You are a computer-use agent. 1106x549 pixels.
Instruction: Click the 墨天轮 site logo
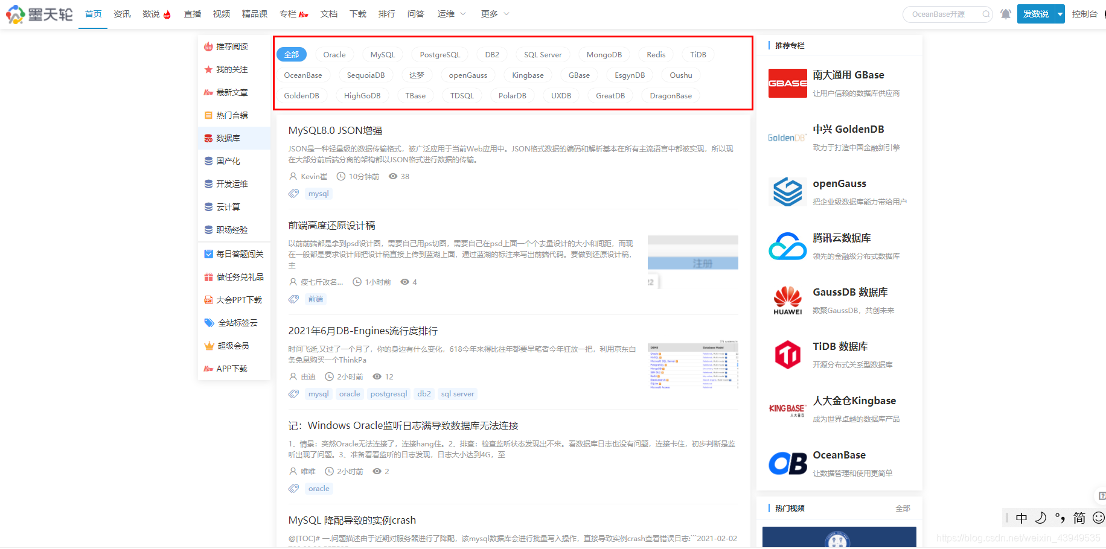pos(39,14)
